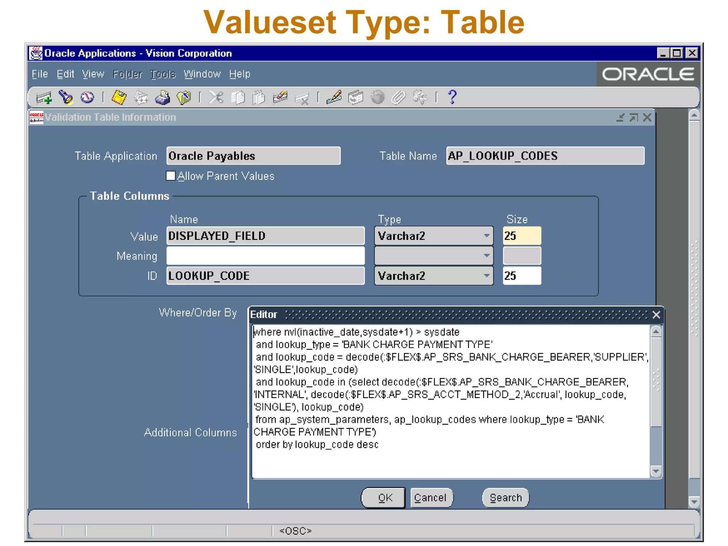Click the Find flashlight icon
The image size is (728, 546).
pyautogui.click(x=66, y=97)
